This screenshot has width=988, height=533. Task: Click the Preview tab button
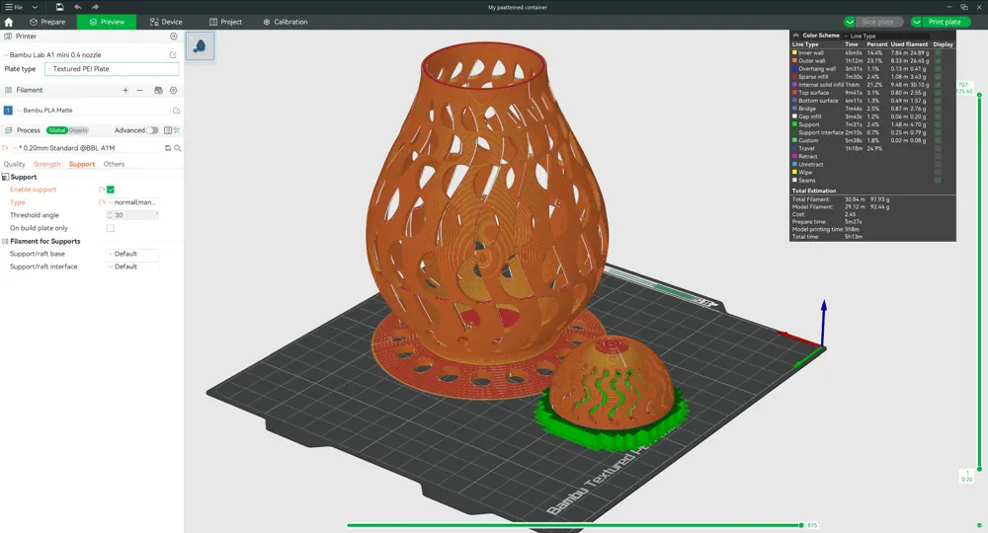(107, 22)
